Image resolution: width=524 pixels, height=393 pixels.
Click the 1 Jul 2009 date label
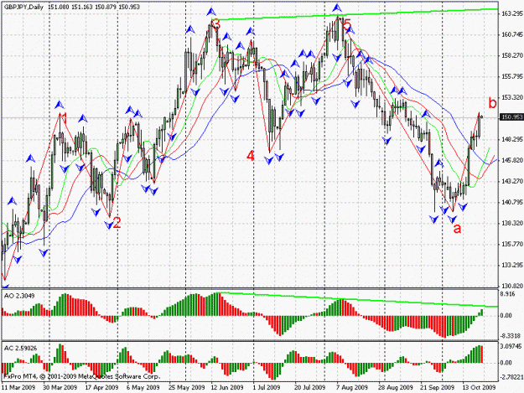click(x=267, y=387)
